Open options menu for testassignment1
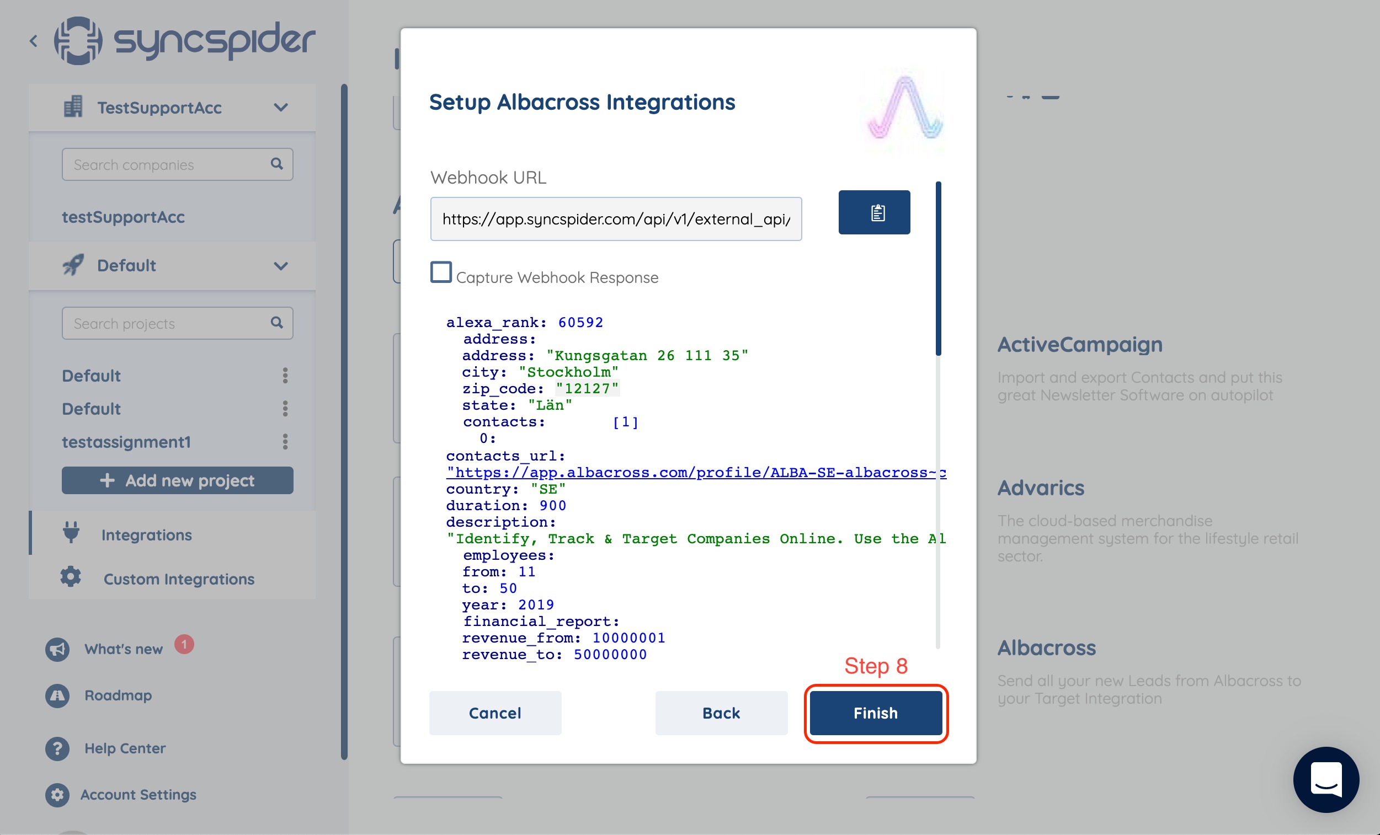 click(285, 442)
